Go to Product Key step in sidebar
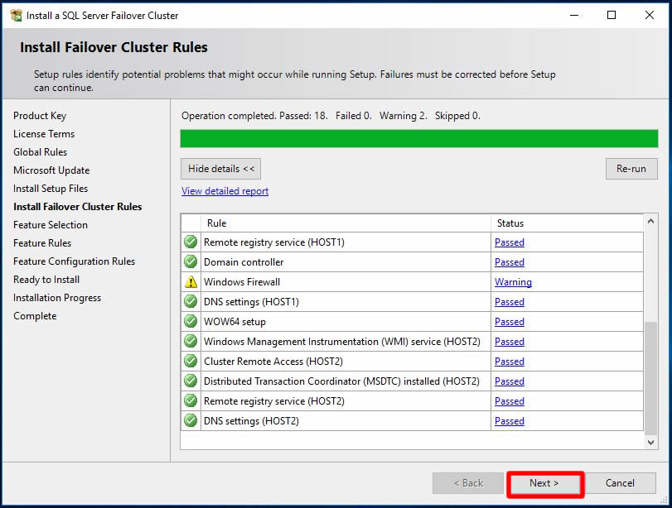 point(40,116)
